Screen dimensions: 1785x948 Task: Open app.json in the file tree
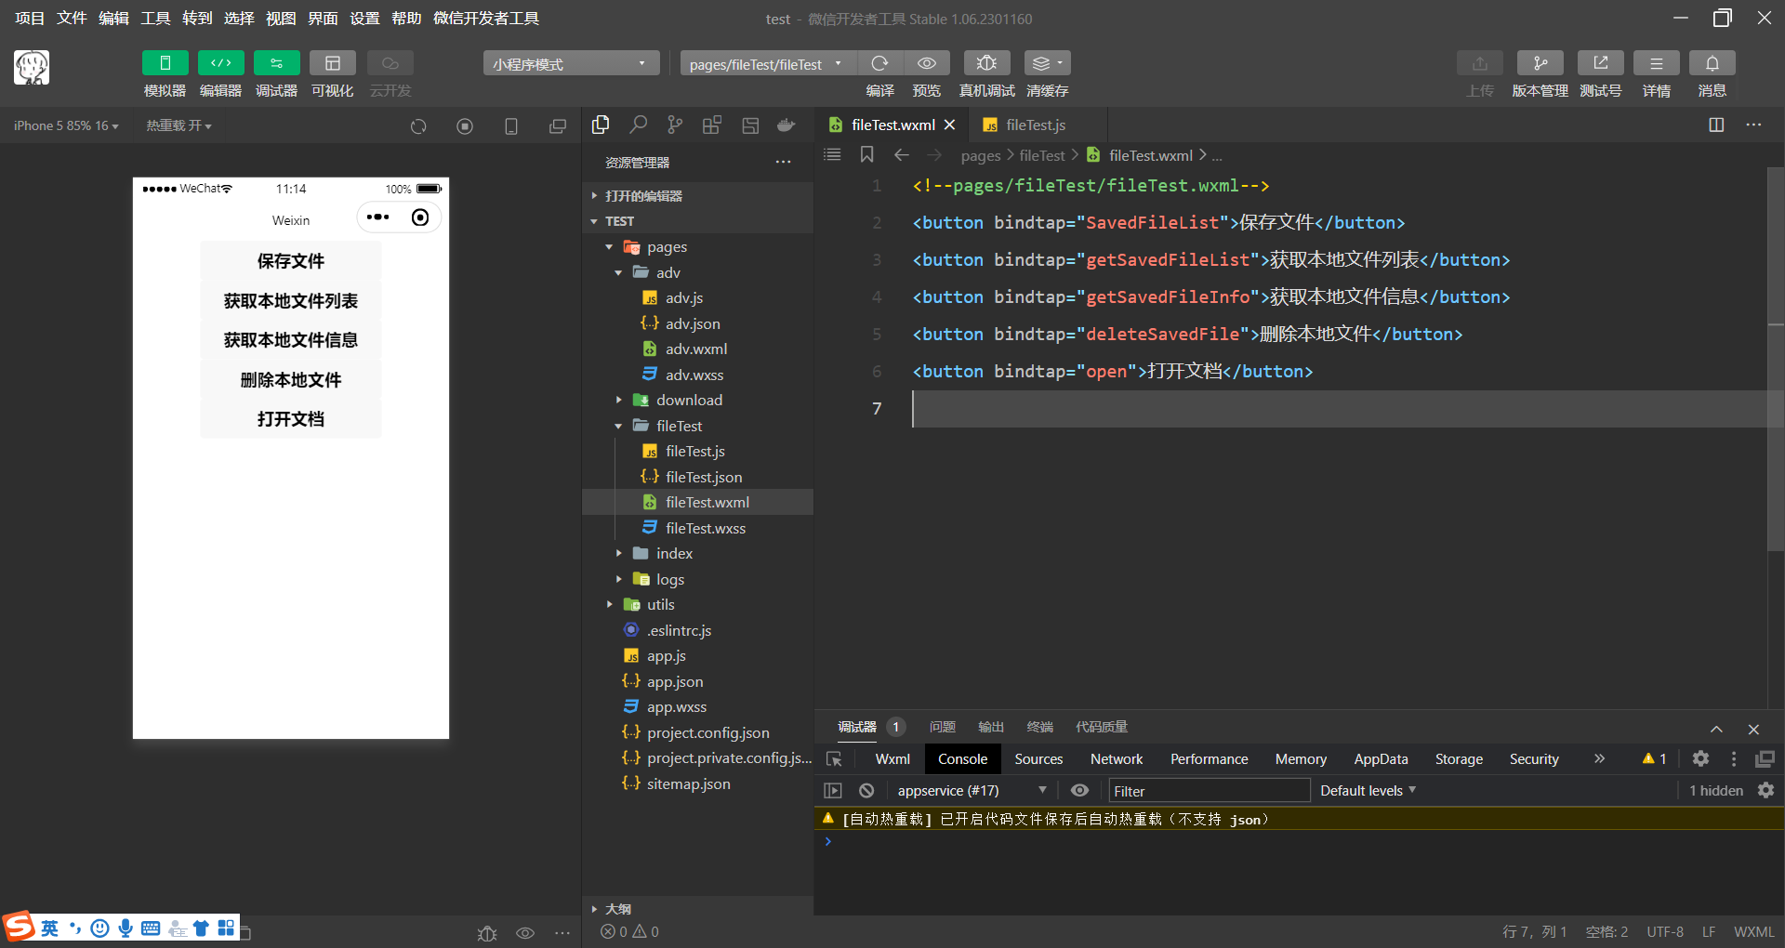click(697, 681)
